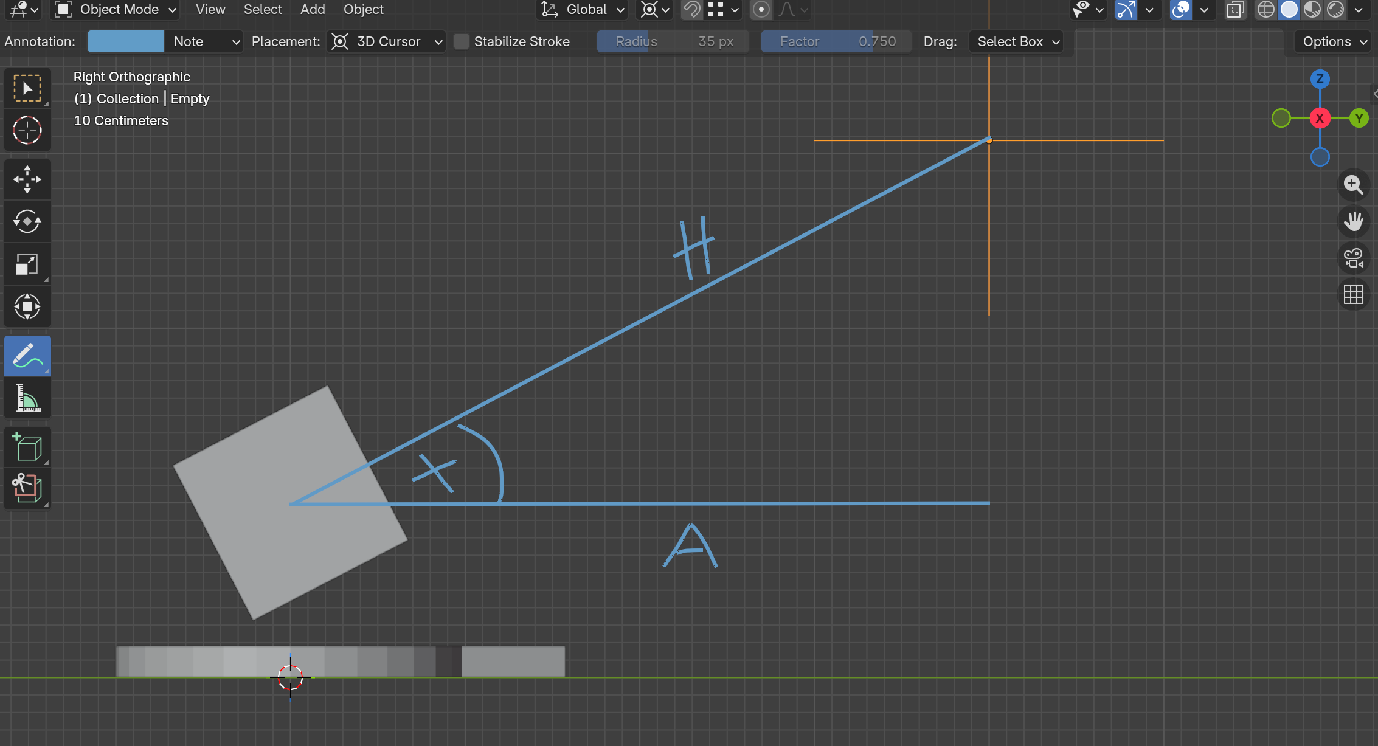Switch orthographic/perspective with the grid icon
The width and height of the screenshot is (1378, 746).
[x=1354, y=294]
